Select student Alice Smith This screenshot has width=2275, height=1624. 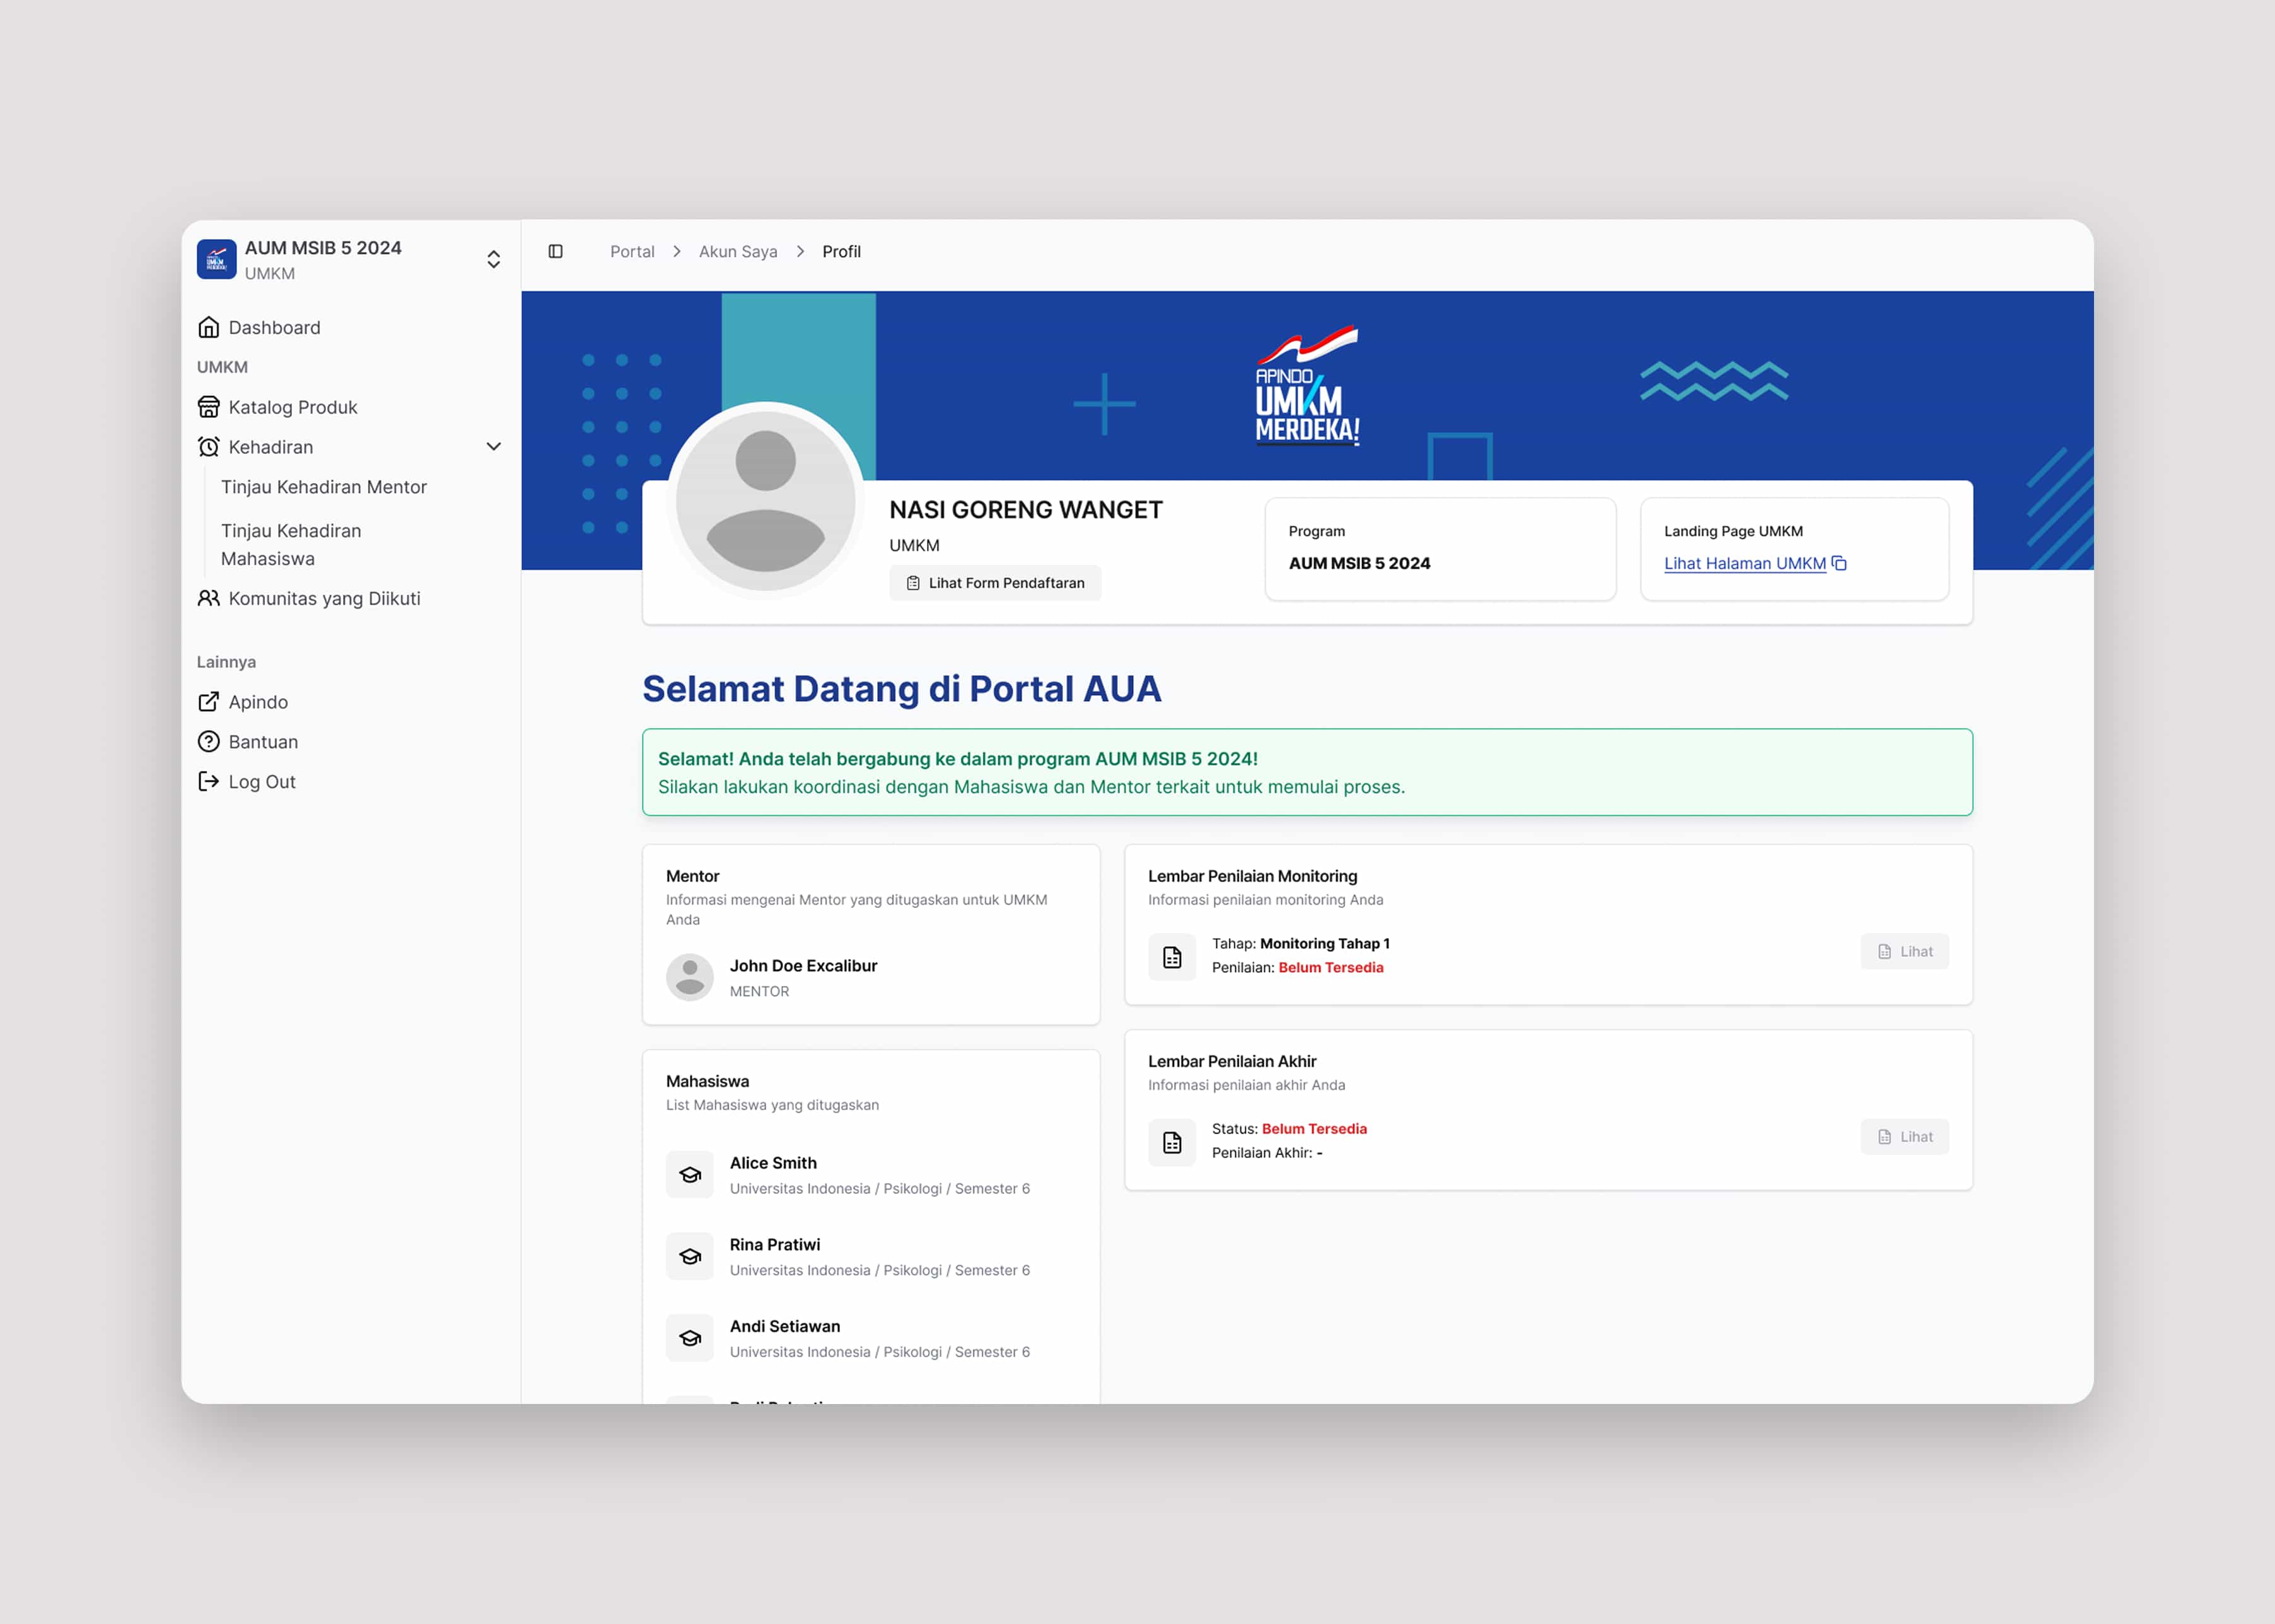773,1163
